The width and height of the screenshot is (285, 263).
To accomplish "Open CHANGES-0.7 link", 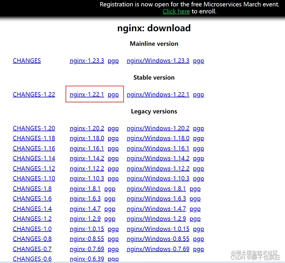I will pos(32,249).
